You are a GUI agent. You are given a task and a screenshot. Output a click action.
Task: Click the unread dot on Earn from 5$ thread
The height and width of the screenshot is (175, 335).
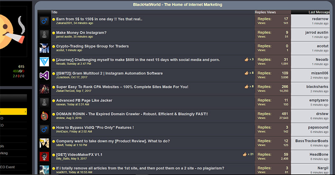pyautogui.click(x=54, y=19)
